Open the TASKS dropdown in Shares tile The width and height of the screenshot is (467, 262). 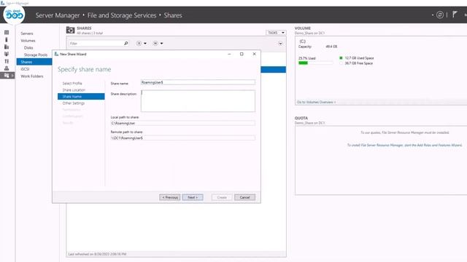tap(276, 33)
